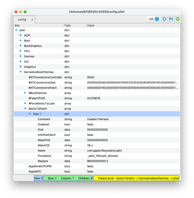Expand the Boot dict
Image resolution: width=194 pixels, height=198 pixels.
point(21,40)
